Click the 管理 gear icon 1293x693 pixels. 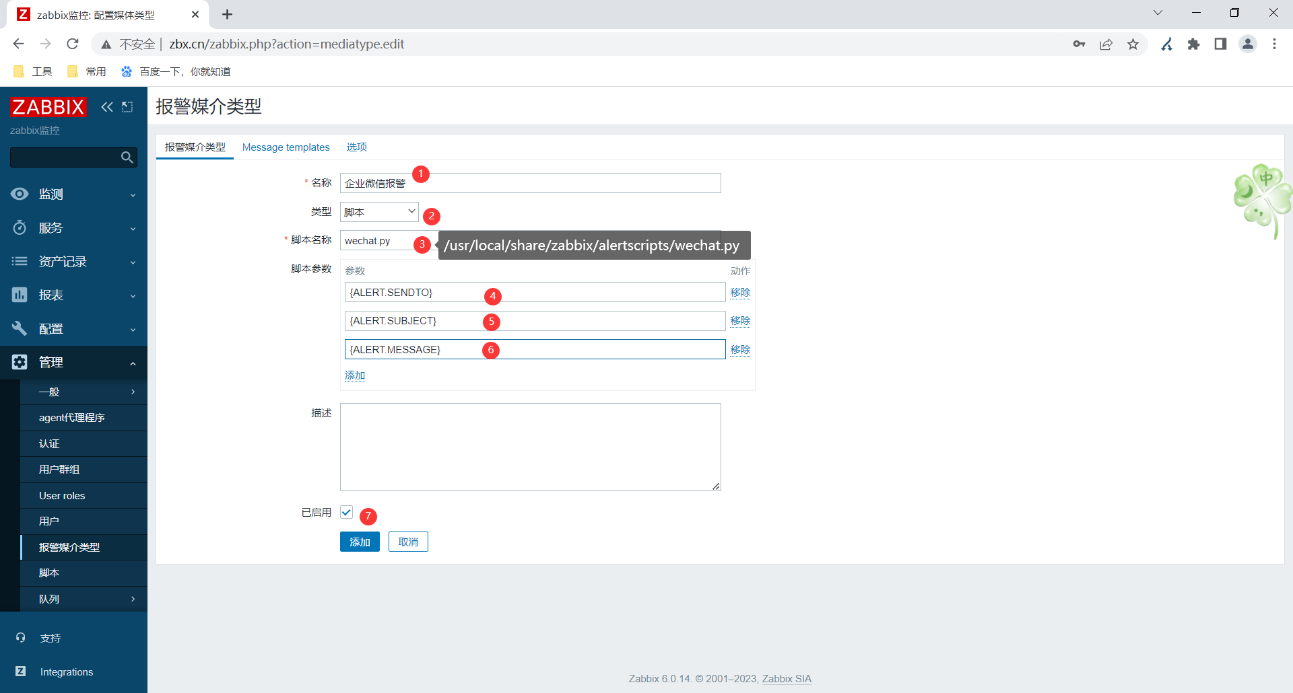(20, 362)
